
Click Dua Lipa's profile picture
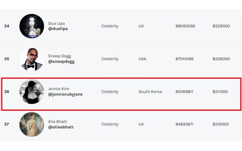point(32,26)
